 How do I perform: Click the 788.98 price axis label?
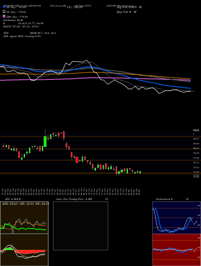(196, 153)
